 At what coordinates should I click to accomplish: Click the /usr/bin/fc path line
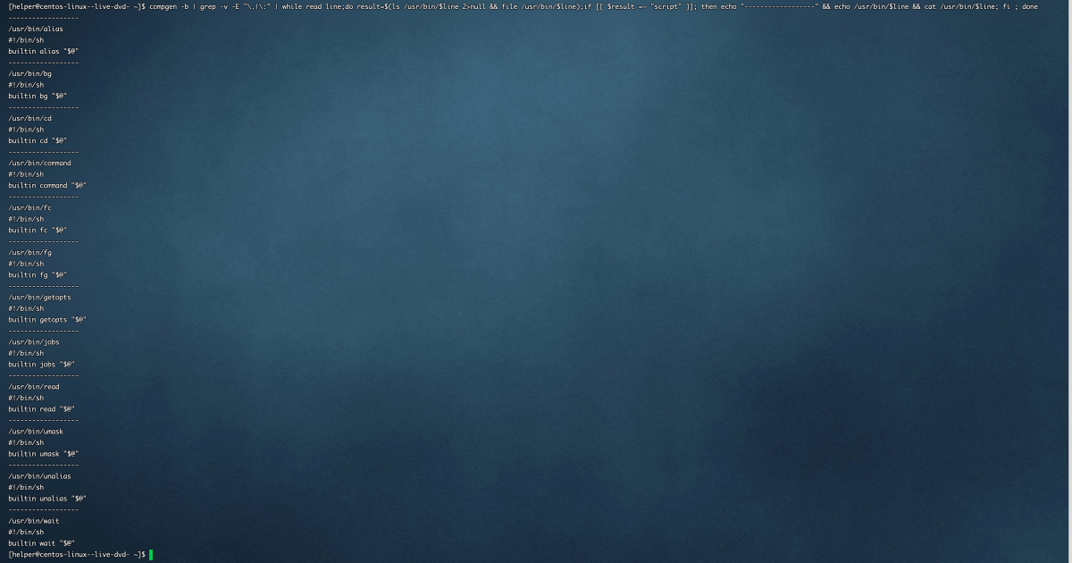(x=30, y=207)
